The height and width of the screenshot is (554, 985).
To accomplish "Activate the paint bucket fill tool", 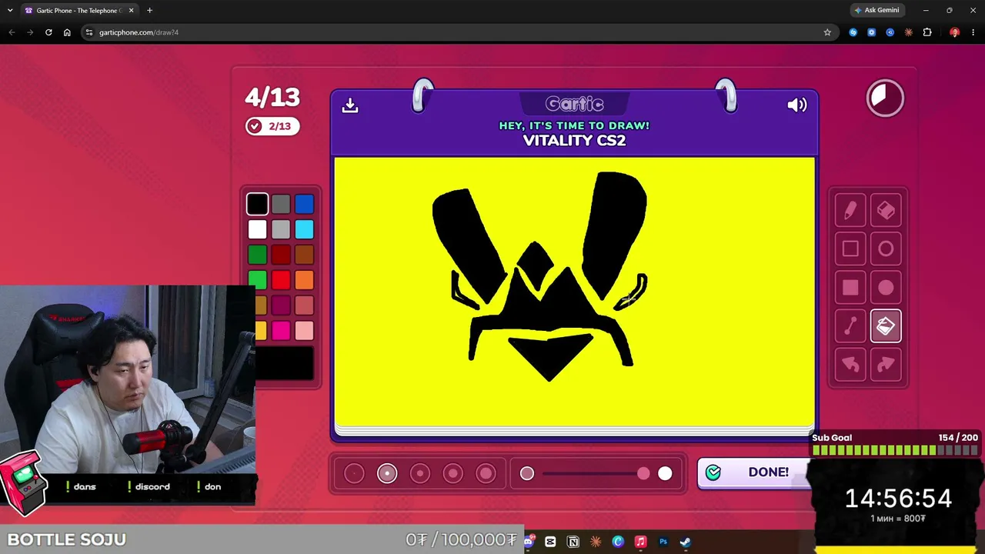I will tap(886, 326).
